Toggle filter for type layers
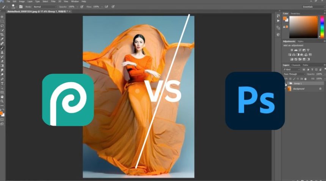 tap(312, 70)
